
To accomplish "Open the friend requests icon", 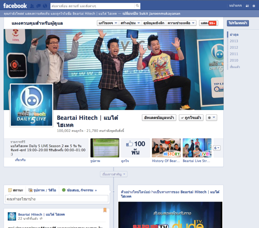I will (x=32, y=6).
